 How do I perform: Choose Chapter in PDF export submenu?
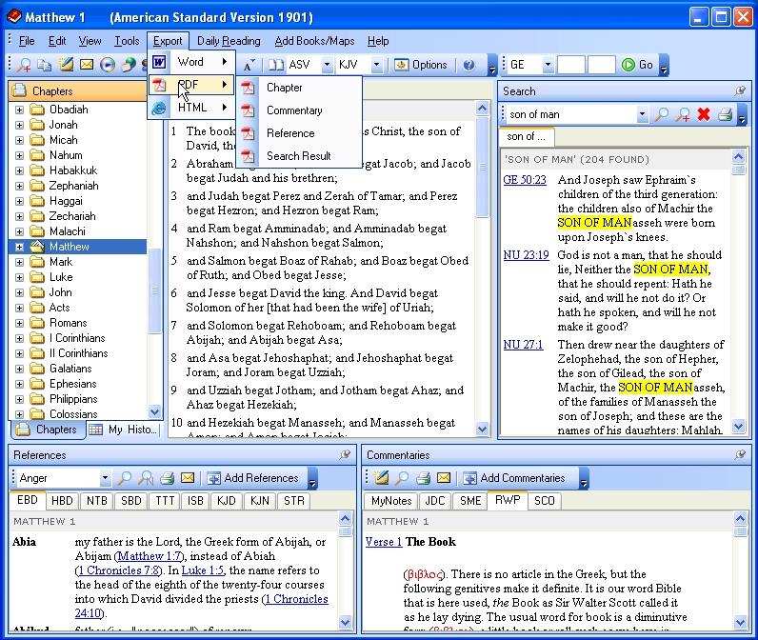[299, 88]
